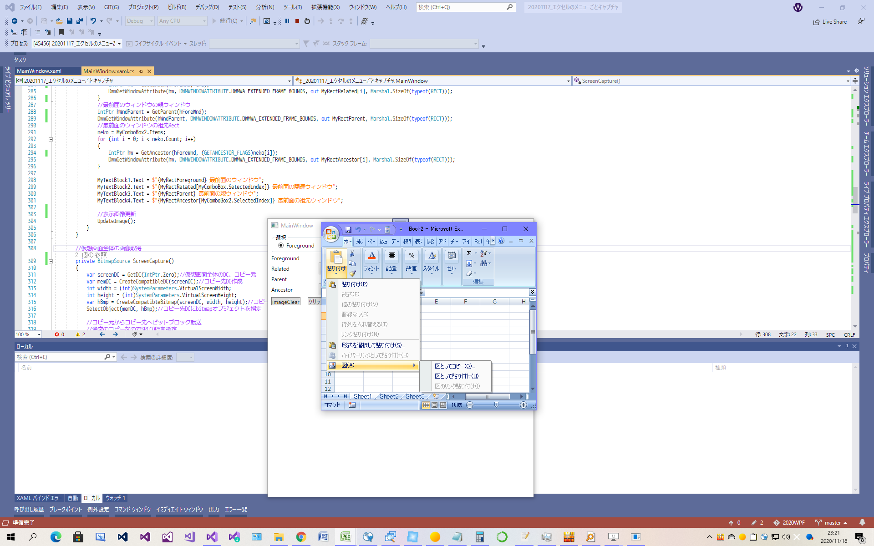874x546 pixels.
Task: Click the Any CPU dropdown in toolbar
Action: (182, 21)
